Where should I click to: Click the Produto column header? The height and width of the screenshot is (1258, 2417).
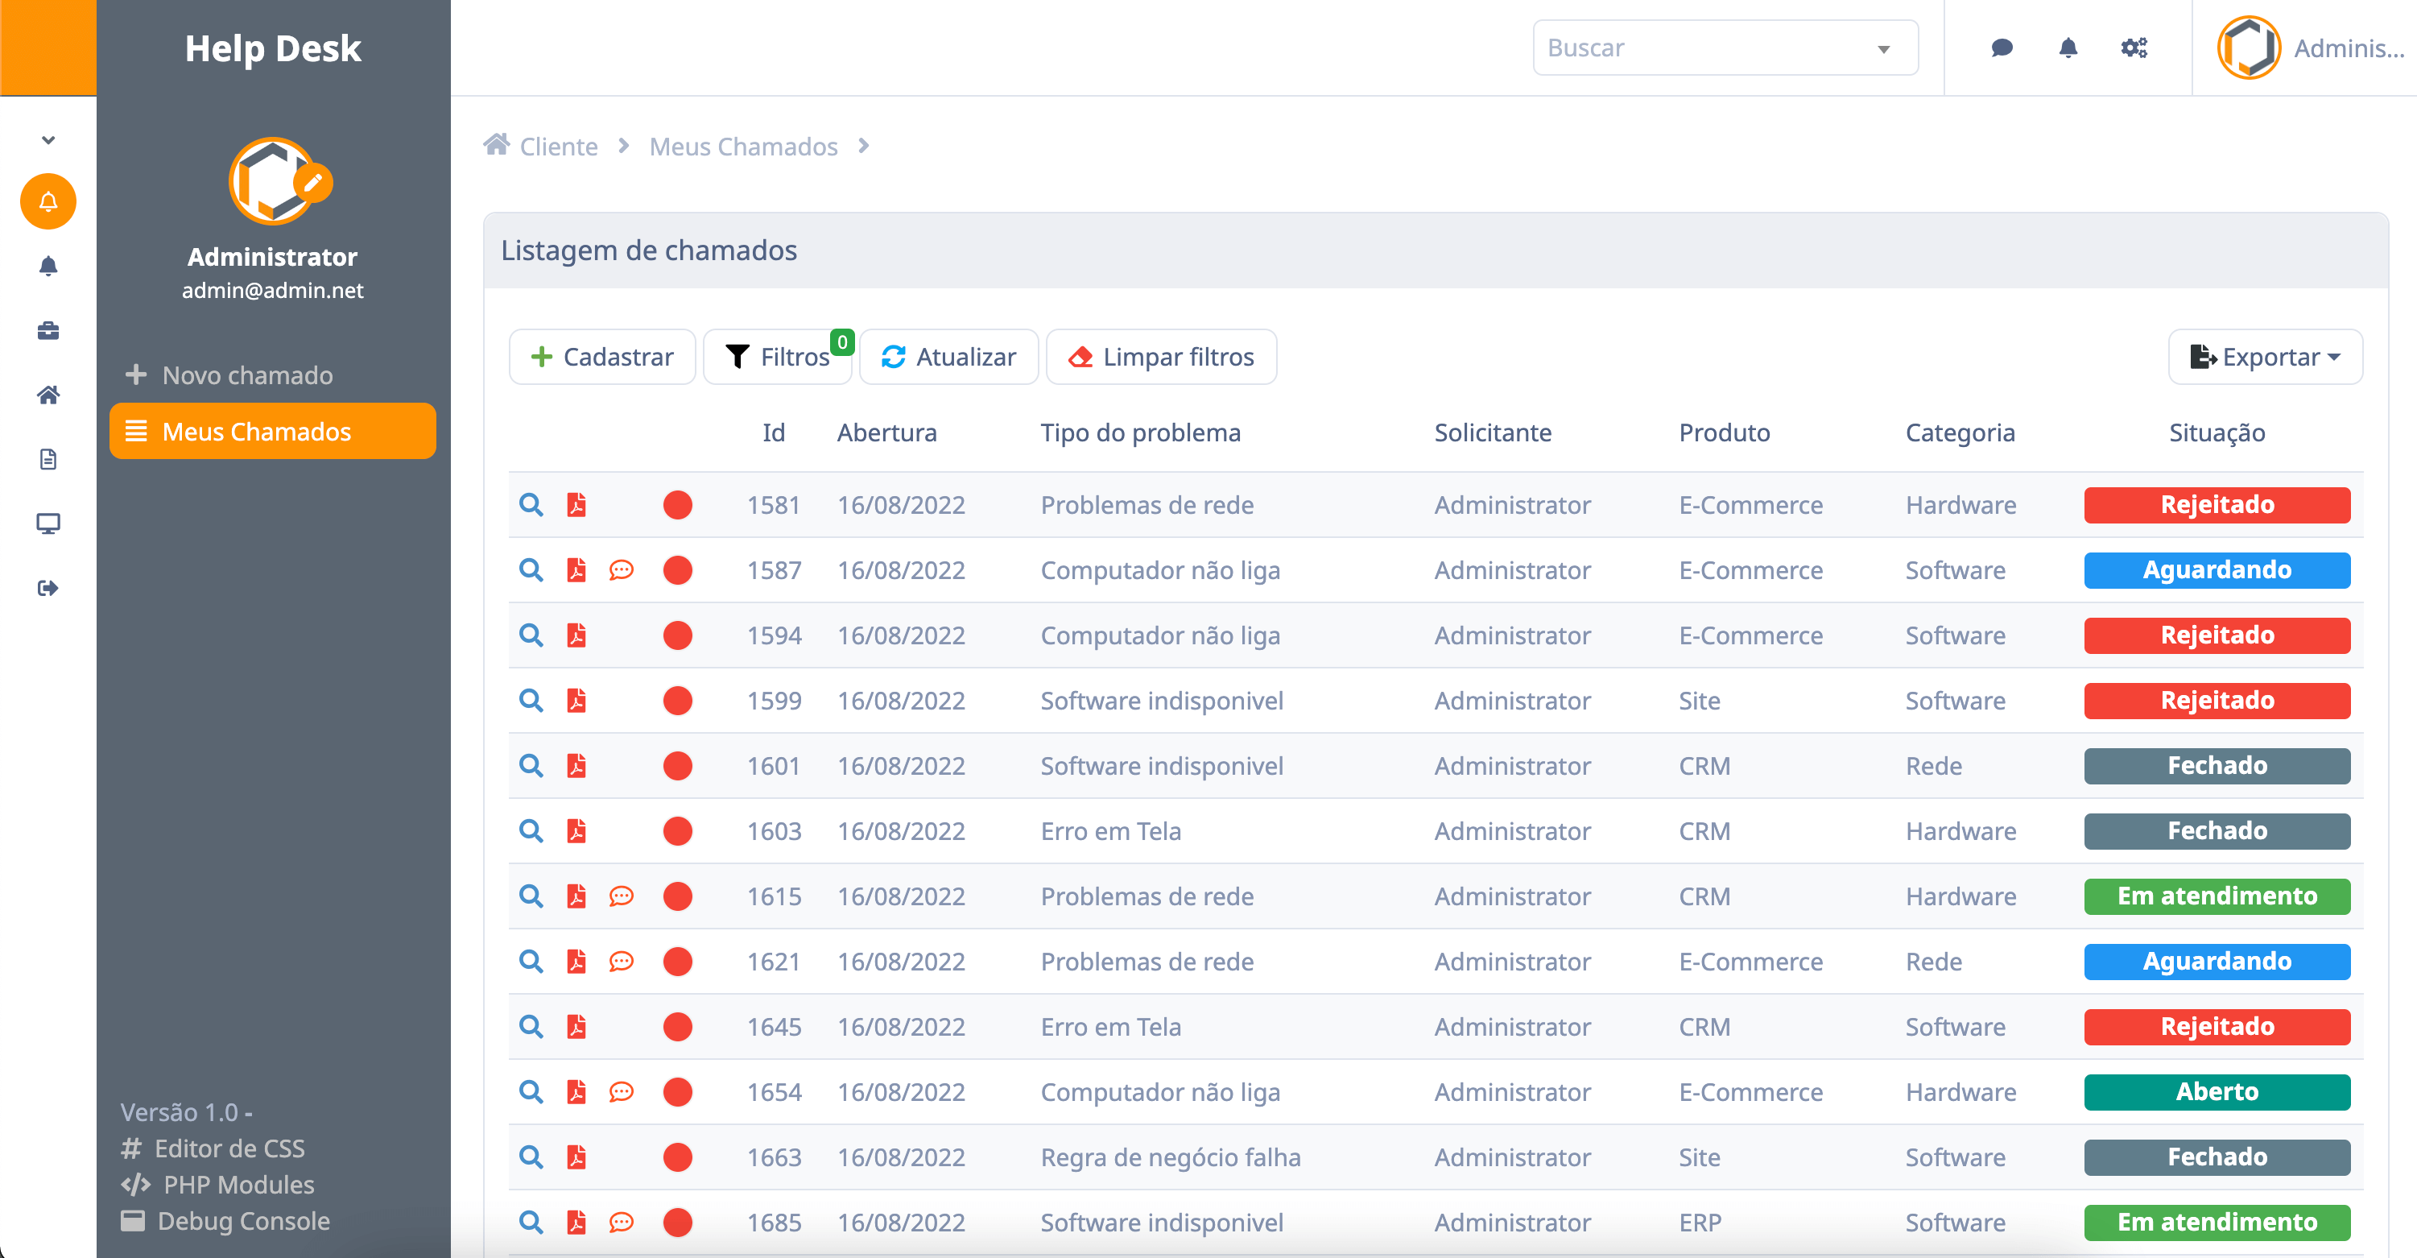(x=1724, y=432)
